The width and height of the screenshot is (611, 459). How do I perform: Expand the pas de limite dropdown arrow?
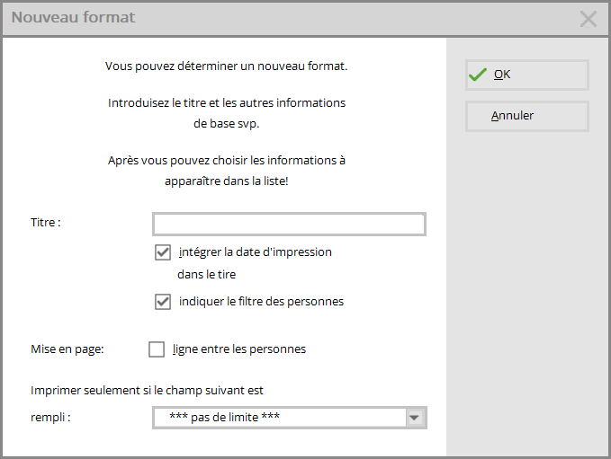(414, 418)
